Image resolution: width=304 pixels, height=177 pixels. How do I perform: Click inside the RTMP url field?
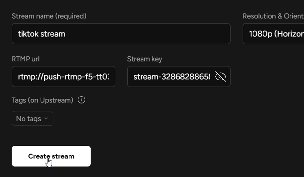coord(63,77)
